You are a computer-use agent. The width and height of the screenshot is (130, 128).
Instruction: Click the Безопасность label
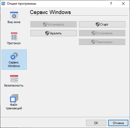(14, 85)
